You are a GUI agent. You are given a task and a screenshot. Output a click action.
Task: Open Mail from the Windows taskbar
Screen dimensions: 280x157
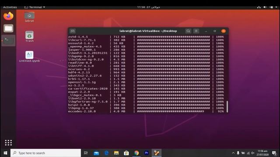[x=96, y=153]
